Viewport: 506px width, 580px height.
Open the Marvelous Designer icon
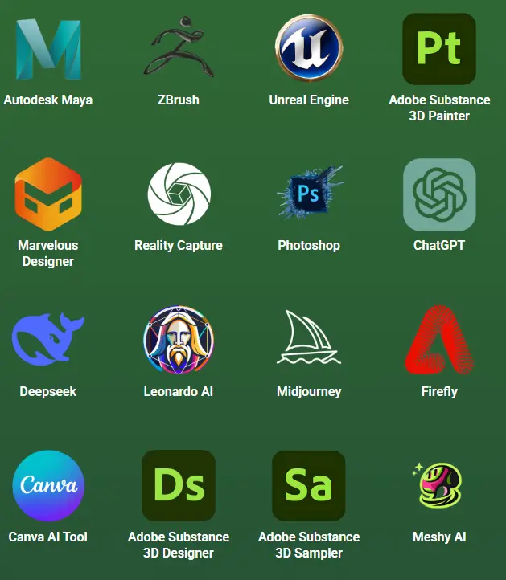tap(48, 194)
